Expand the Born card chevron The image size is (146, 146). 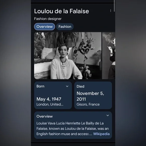click(67, 86)
